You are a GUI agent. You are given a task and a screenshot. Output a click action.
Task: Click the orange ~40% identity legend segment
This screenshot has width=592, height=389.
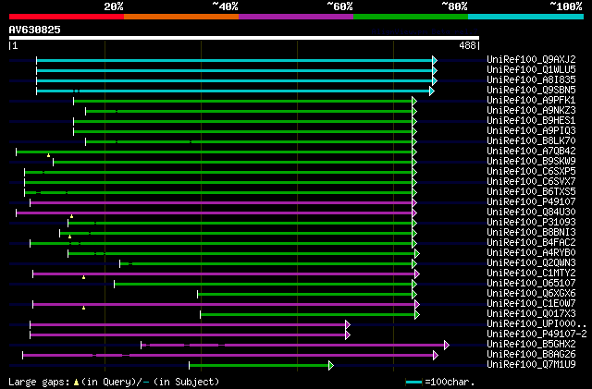point(181,17)
